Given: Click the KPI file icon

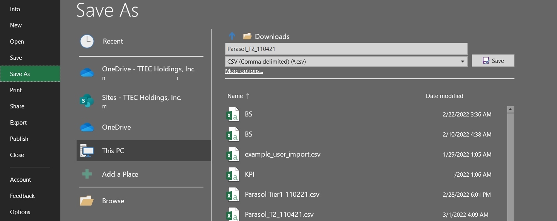Looking at the screenshot, I should (x=232, y=174).
